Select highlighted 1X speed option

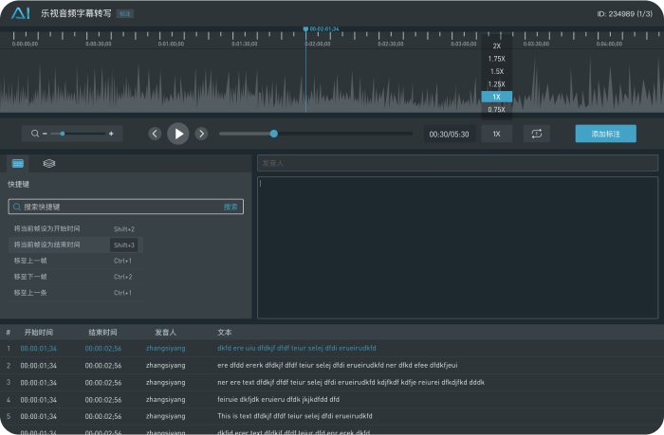click(497, 97)
